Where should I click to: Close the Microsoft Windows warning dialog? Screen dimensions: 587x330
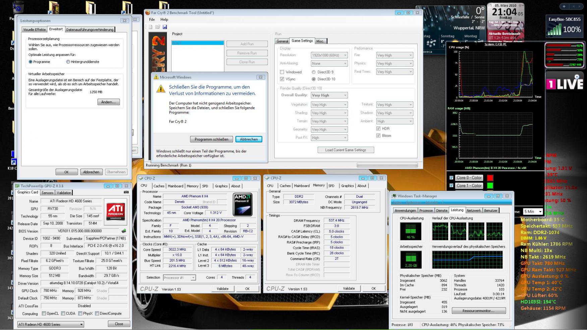coord(260,77)
